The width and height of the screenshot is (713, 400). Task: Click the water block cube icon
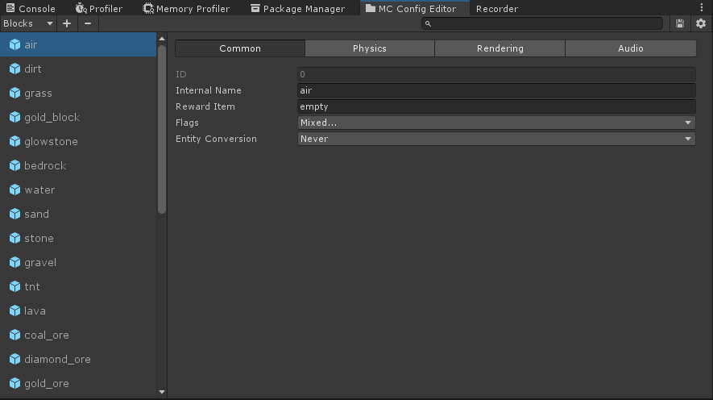(x=15, y=190)
